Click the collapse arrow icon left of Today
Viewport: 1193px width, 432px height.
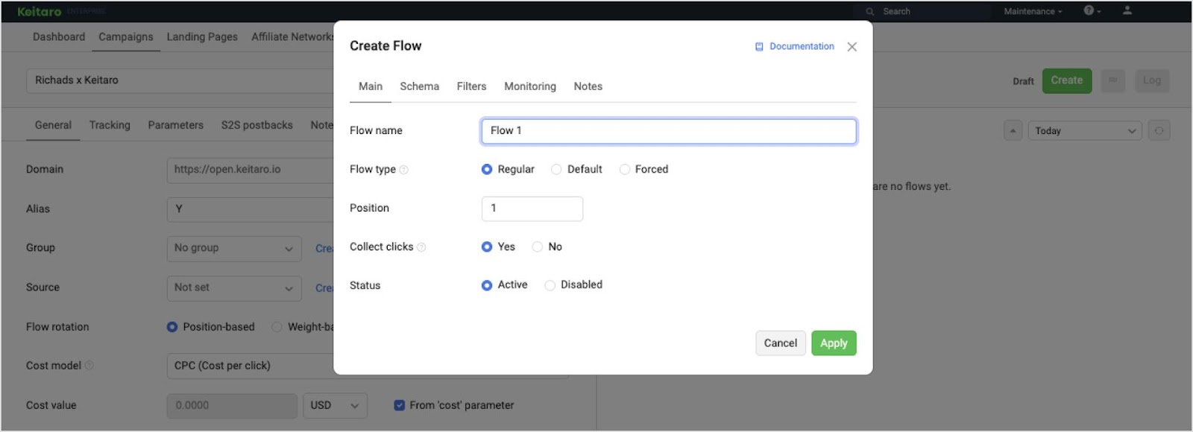pos(1013,130)
